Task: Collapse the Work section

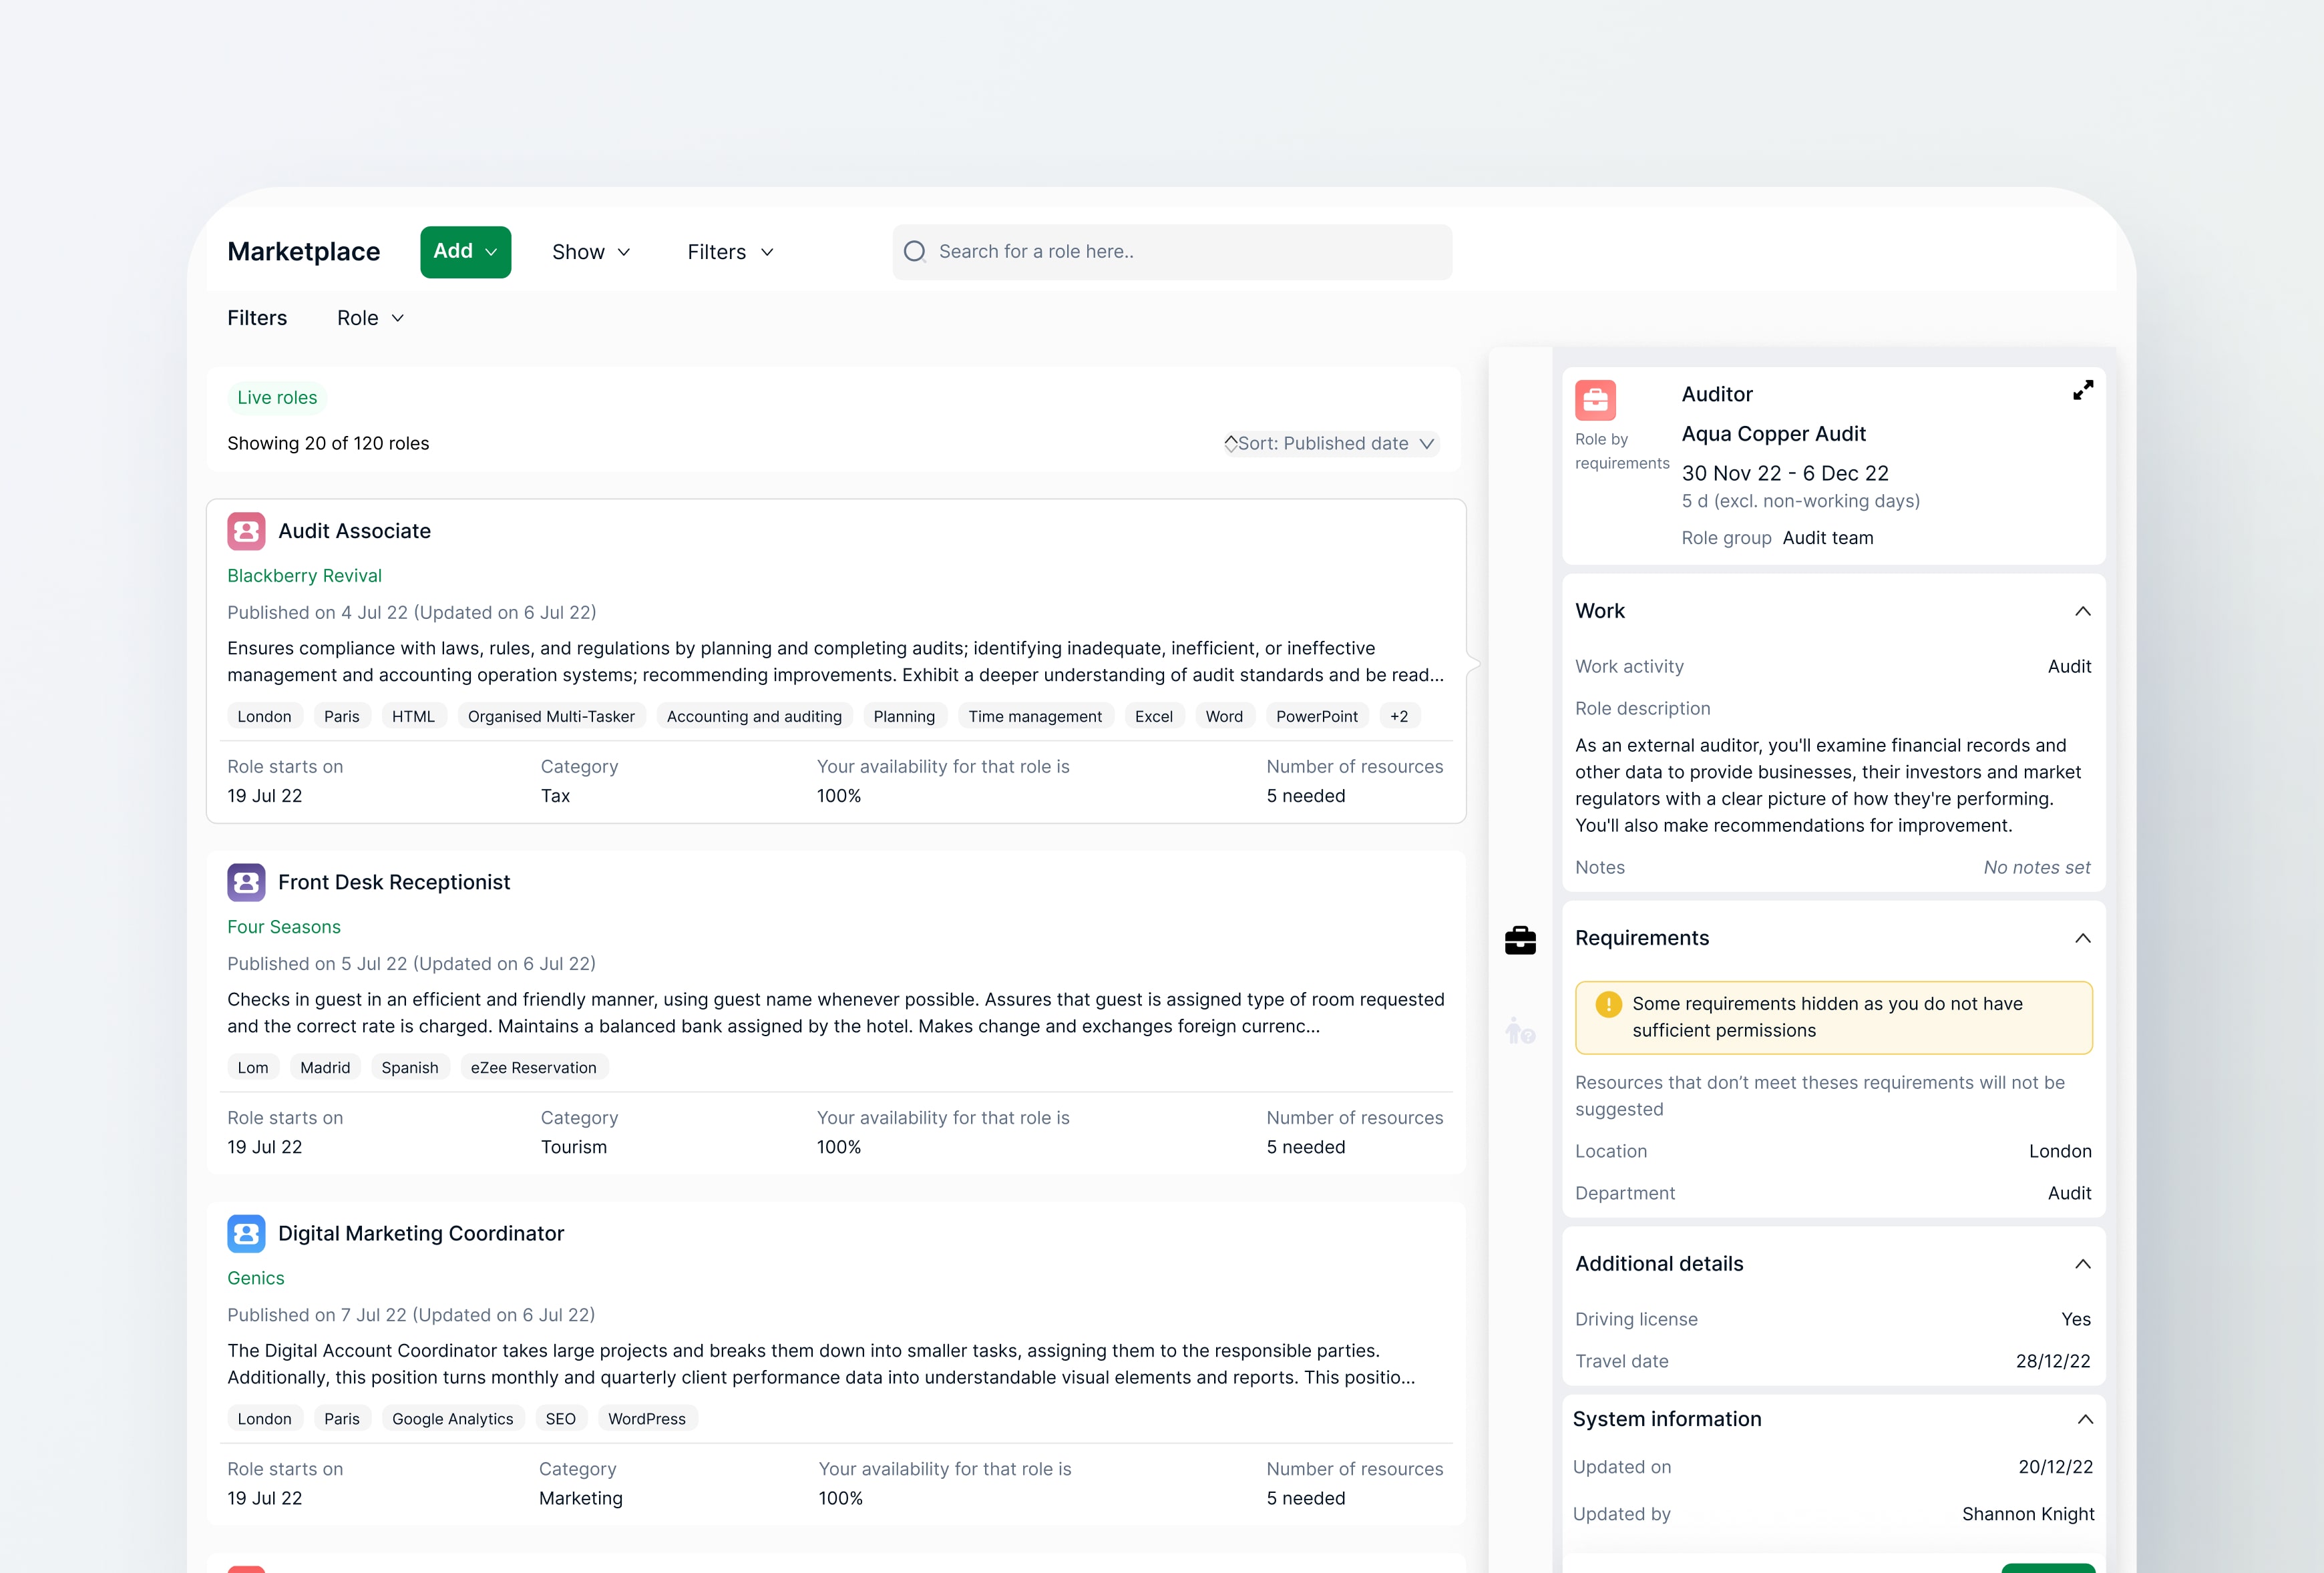Action: pos(2082,611)
